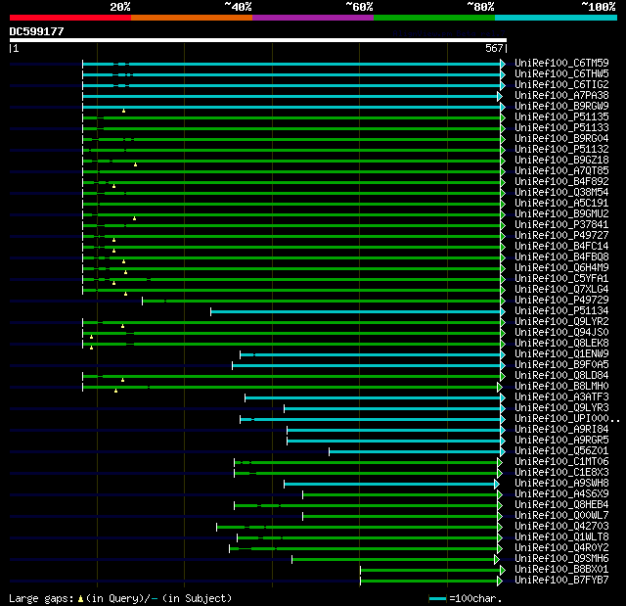Viewport: 626px width, 606px height.
Task: Select the UniRef100_B7FYB7 label
Action: click(x=561, y=581)
